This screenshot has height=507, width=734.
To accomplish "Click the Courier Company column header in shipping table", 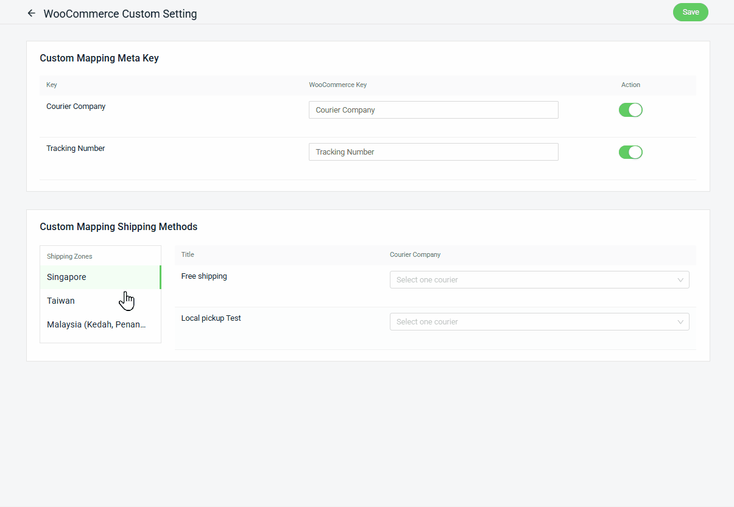I will coord(415,254).
